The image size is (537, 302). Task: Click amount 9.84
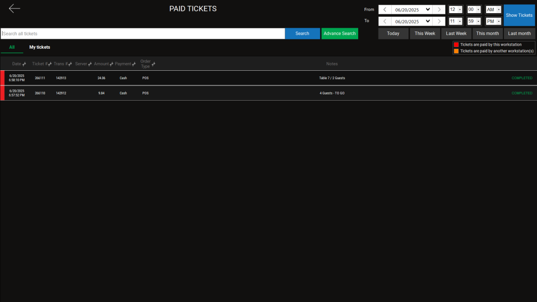click(101, 93)
